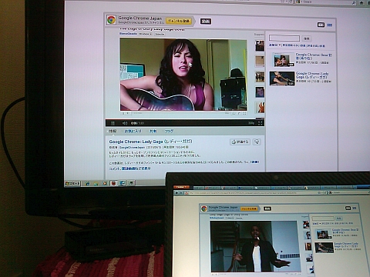This screenshot has width=370, height=277.
Task: Open the Google Chrome: Lady Gaga sidebar thumbnail on the monitor
Action: pos(282,78)
